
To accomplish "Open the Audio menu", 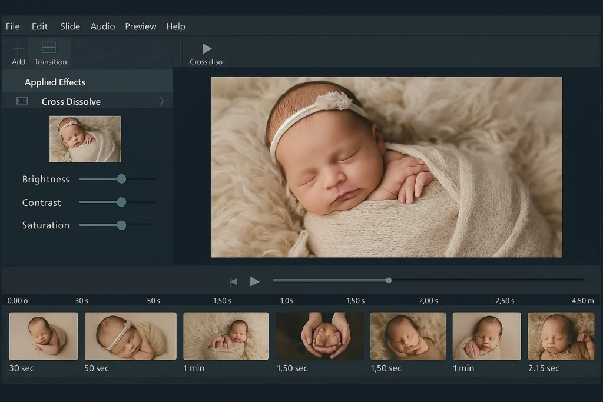I will click(x=102, y=26).
